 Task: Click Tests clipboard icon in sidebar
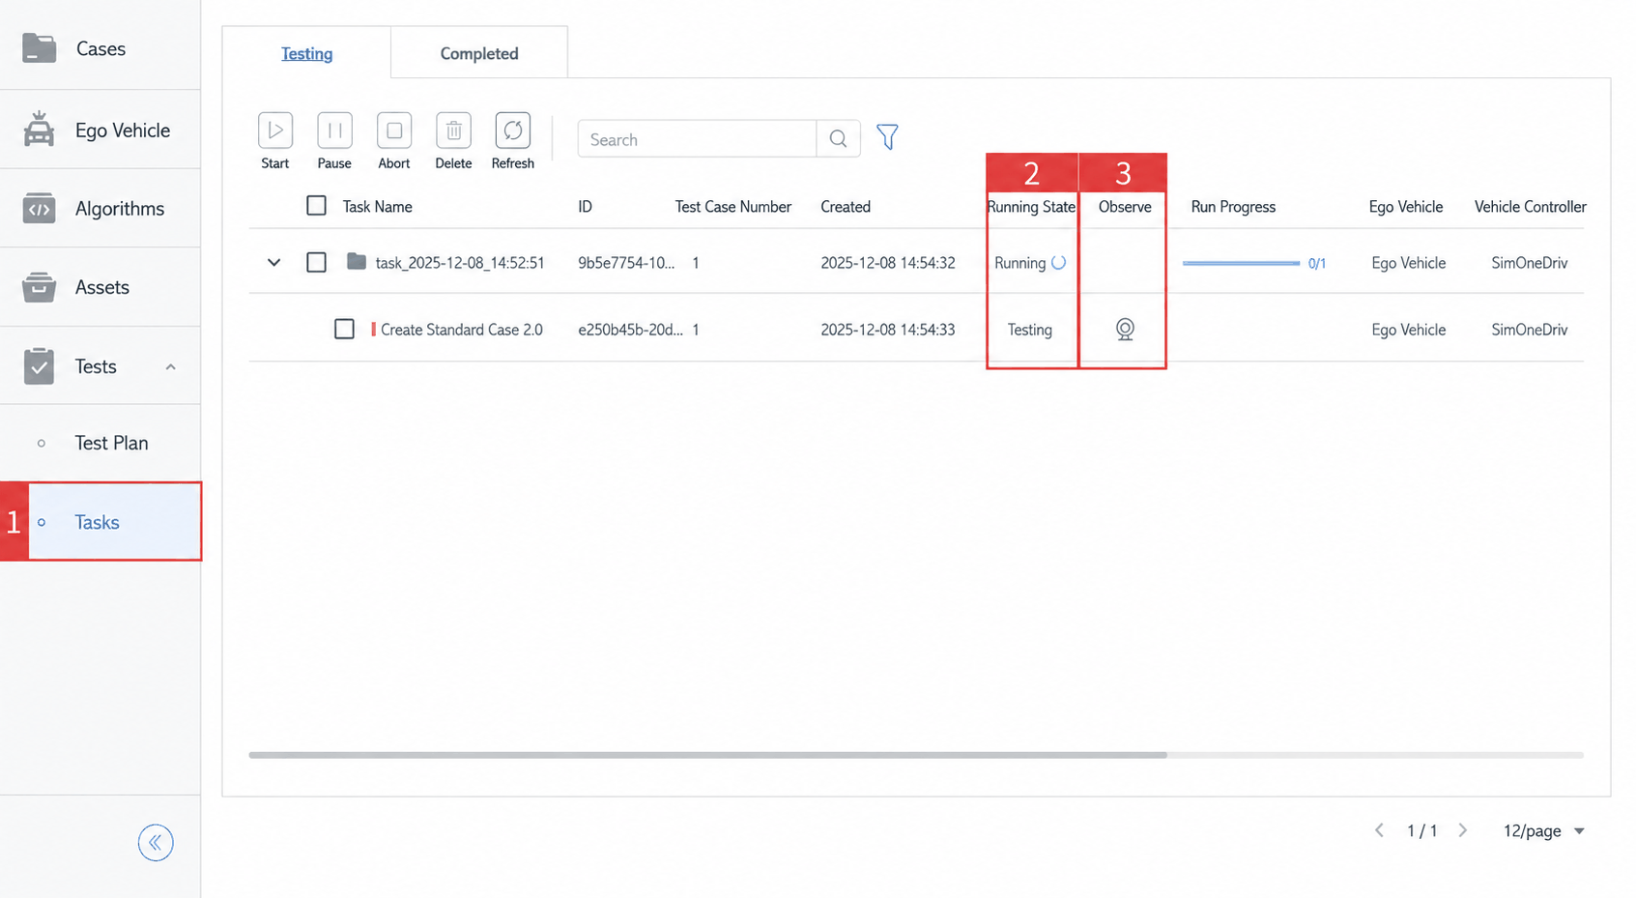(x=40, y=366)
